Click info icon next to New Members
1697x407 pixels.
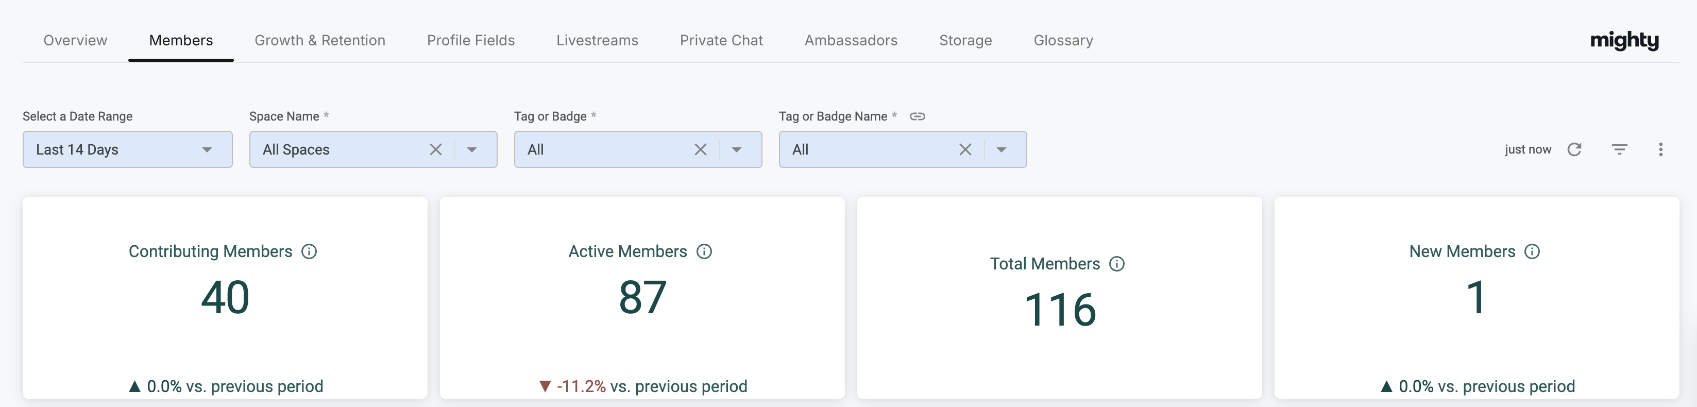click(1532, 251)
